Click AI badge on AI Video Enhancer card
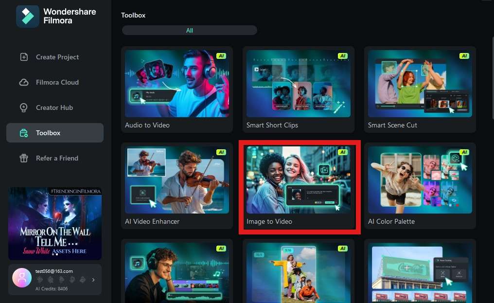The height and width of the screenshot is (303, 494). click(221, 152)
